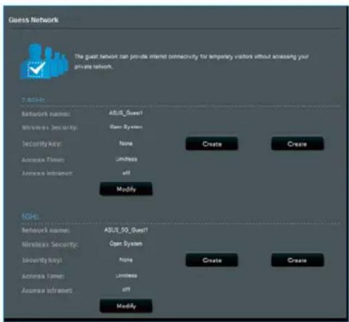349x322 pixels.
Task: Click Access Intranet off value in 2.4GHz
Action: click(126, 173)
